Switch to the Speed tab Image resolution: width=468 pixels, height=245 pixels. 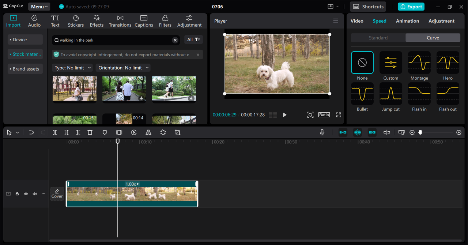pos(380,21)
